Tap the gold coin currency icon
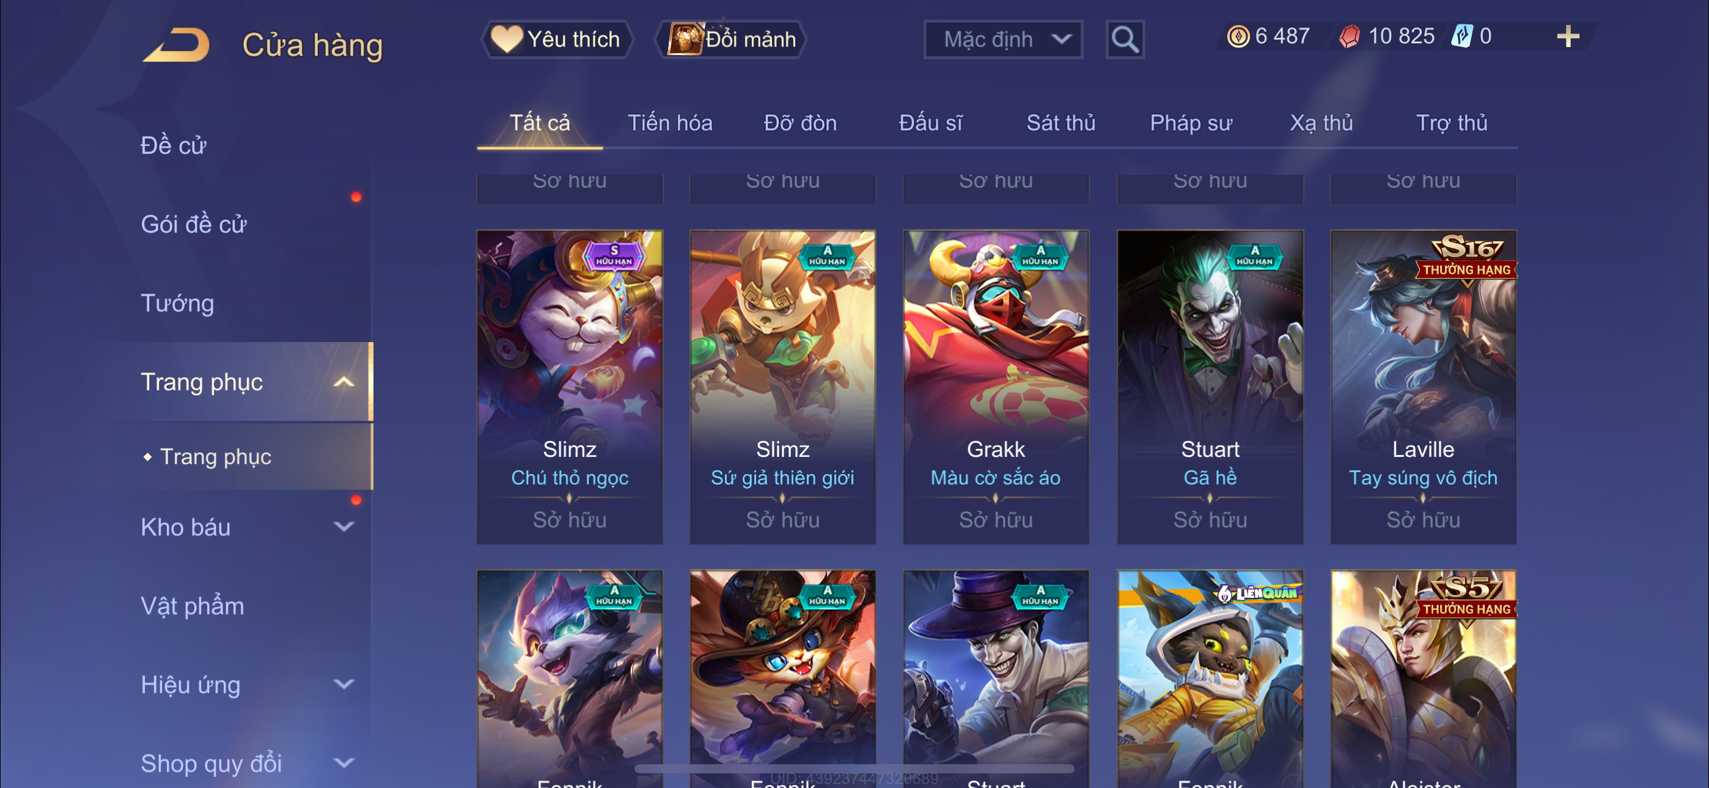The height and width of the screenshot is (788, 1709). click(x=1238, y=37)
